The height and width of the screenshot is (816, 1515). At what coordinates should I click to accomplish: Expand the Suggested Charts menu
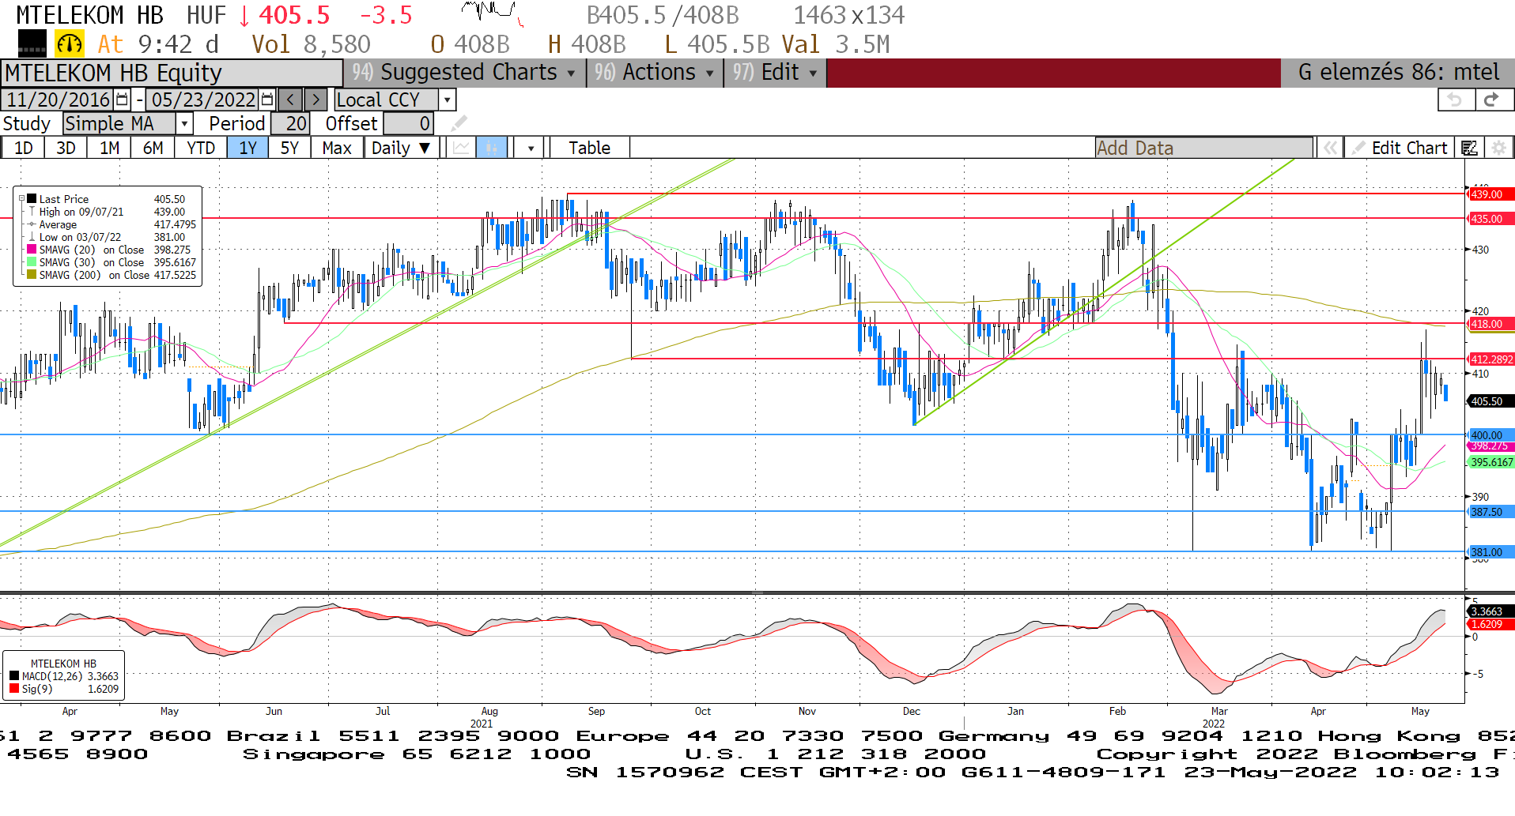[x=464, y=73]
